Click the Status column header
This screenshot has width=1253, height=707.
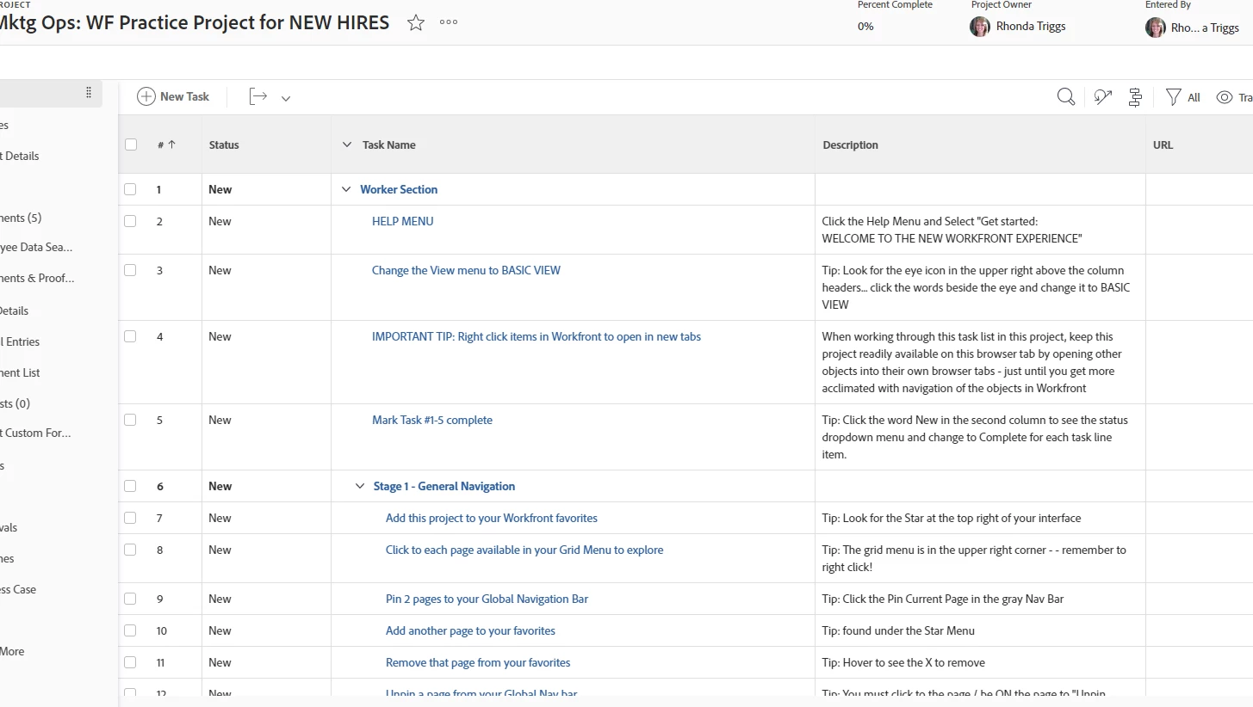[x=224, y=144]
